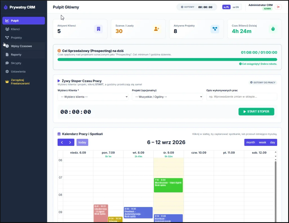Click the GOTOWY timer status pill in header
The height and width of the screenshot is (223, 289).
[197, 7]
